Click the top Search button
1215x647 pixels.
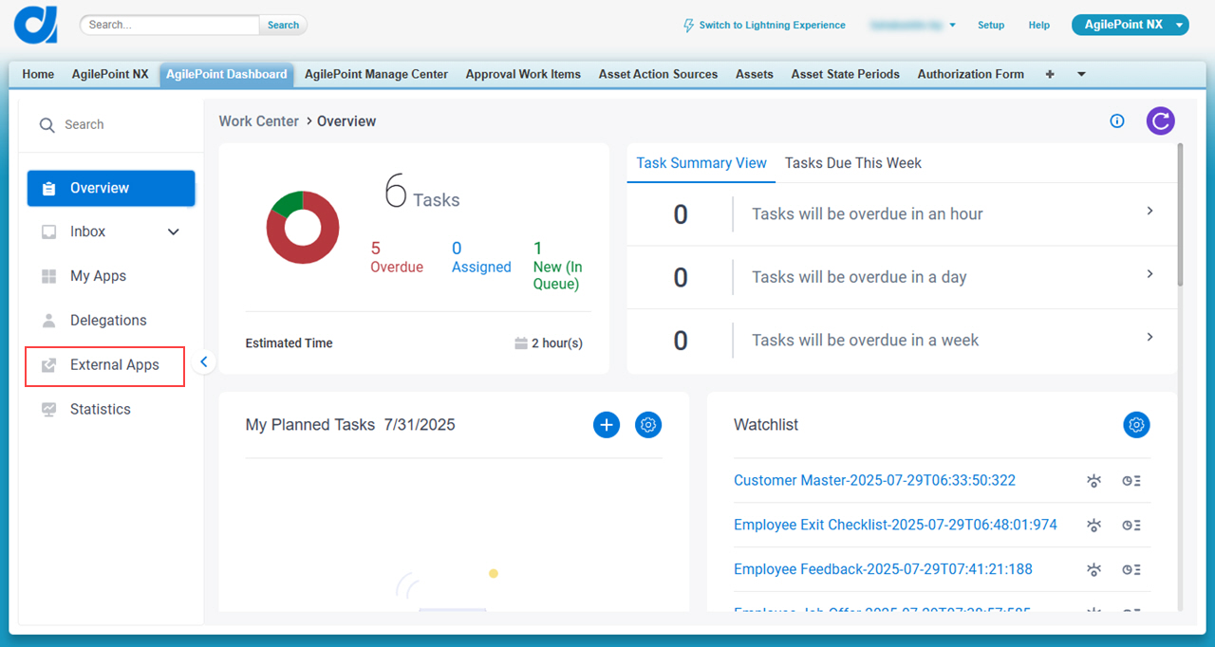click(283, 26)
